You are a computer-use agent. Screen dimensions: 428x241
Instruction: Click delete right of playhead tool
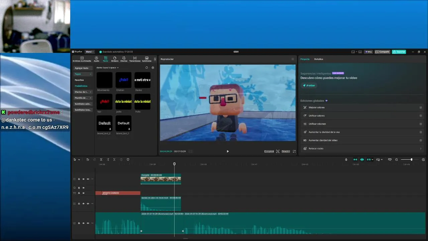[x=114, y=160]
